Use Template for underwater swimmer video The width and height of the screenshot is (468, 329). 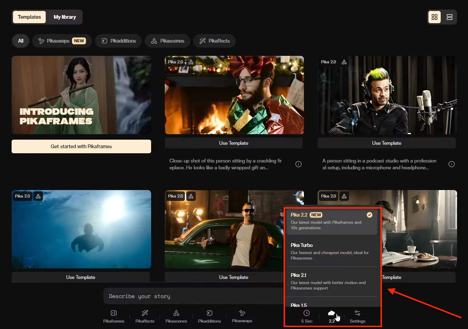tap(81, 277)
